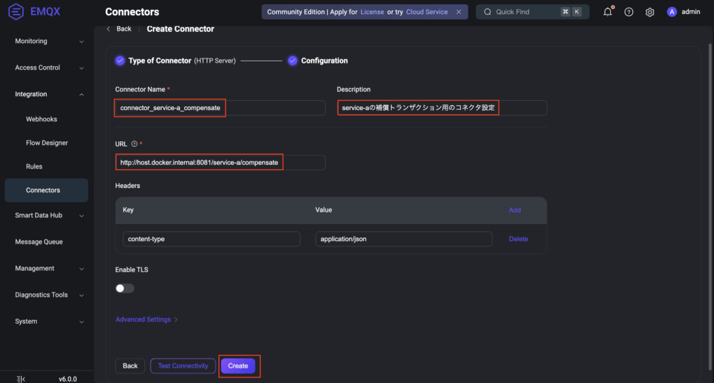Click Test Connectivity button
Viewport: 714px width, 383px height.
183,366
